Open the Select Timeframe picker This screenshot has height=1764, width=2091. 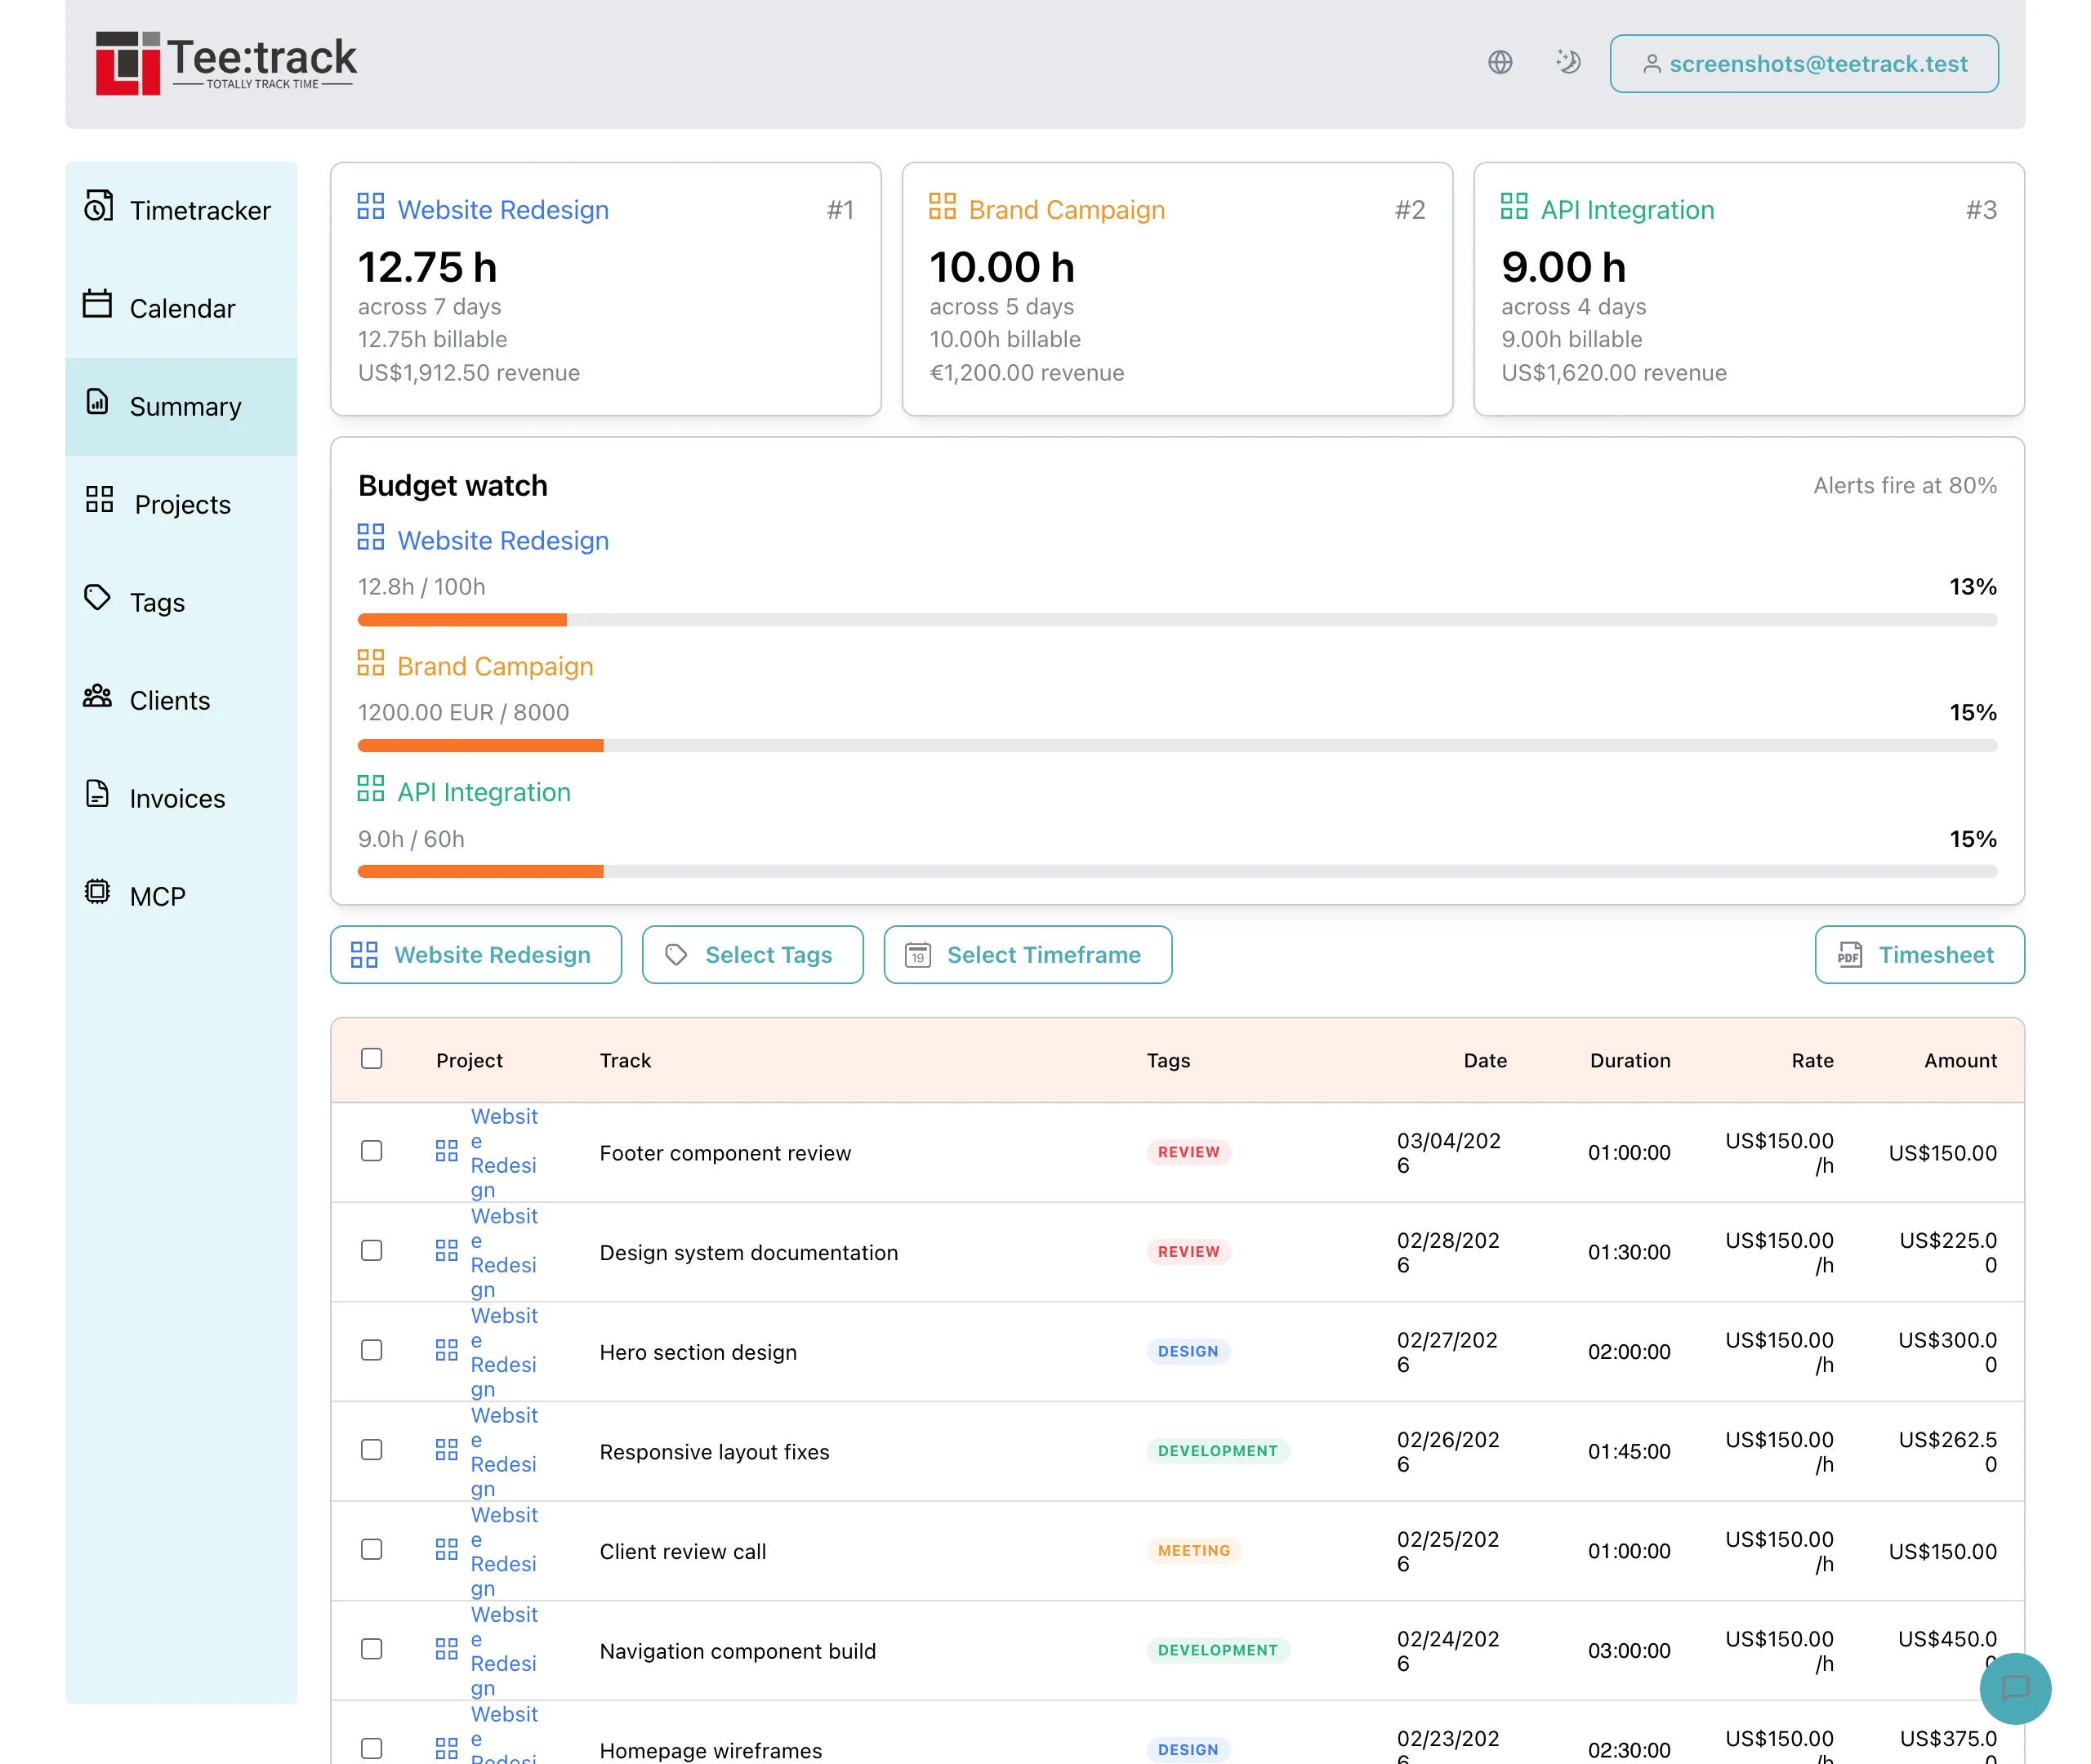(x=1027, y=955)
